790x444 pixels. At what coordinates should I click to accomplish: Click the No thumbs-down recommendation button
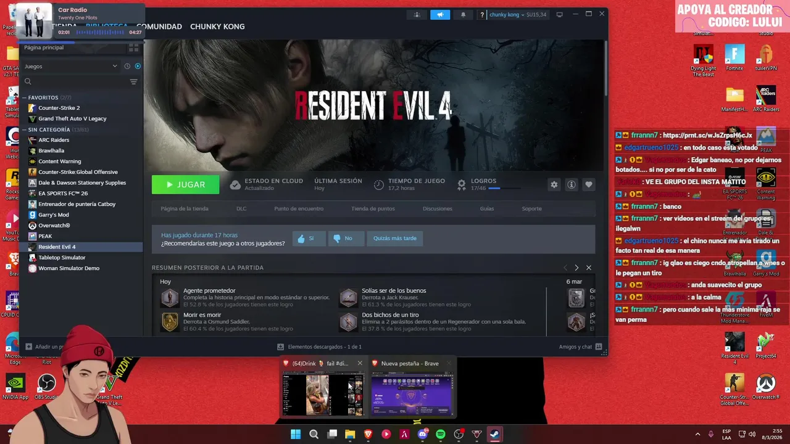coord(346,238)
